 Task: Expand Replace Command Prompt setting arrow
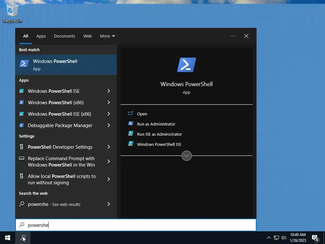pos(109,161)
